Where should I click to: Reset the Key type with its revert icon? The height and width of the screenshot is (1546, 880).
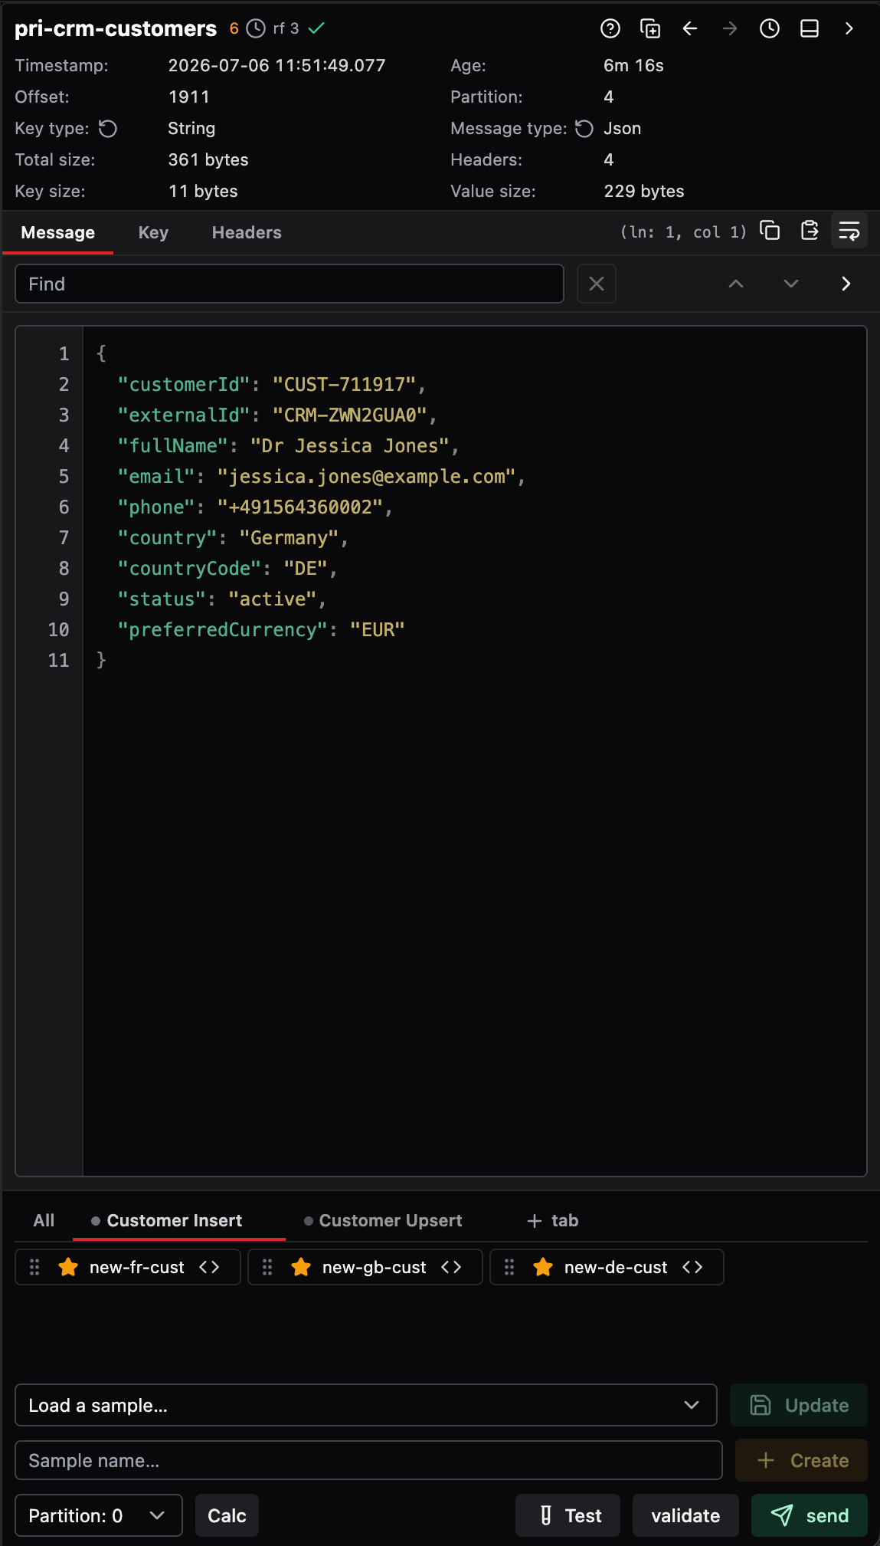click(109, 129)
